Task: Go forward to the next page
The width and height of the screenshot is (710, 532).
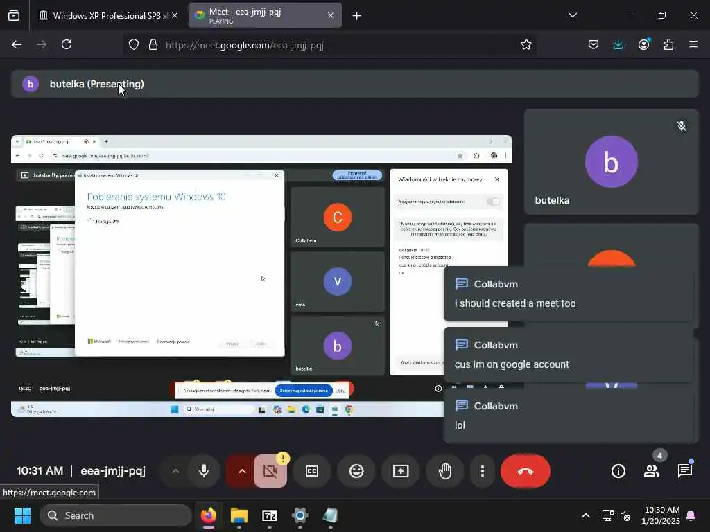Action: (42, 44)
